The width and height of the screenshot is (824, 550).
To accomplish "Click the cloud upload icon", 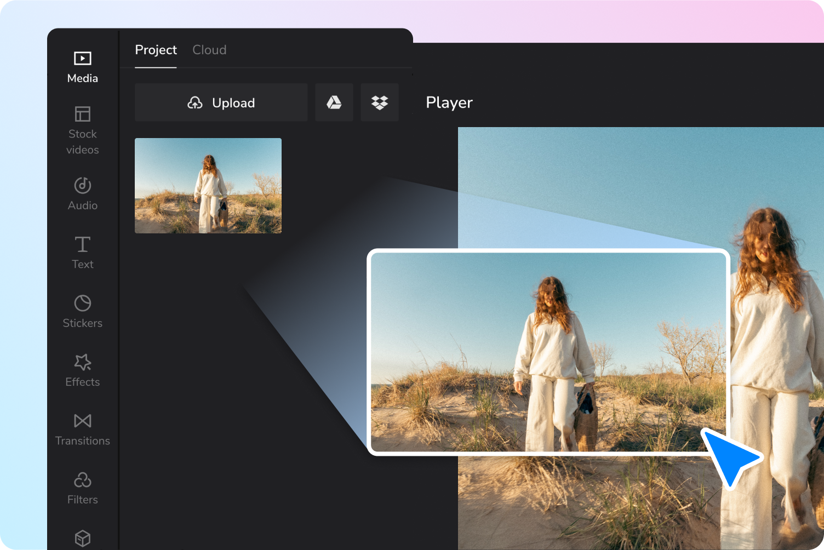I will tap(195, 103).
